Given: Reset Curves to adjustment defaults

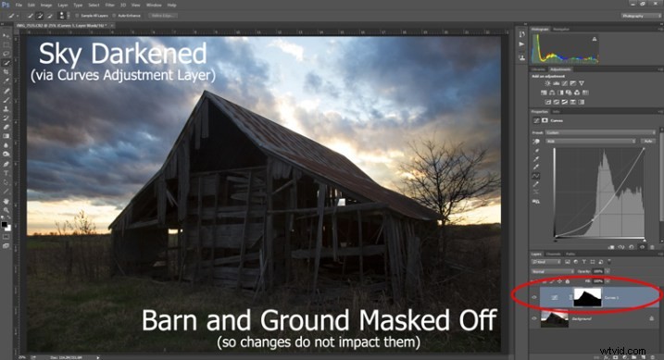Looking at the screenshot, I should 631,247.
